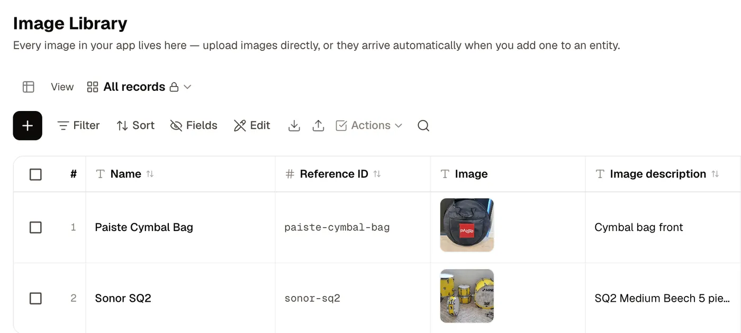
Task: Click the Name column header
Action: click(180, 174)
